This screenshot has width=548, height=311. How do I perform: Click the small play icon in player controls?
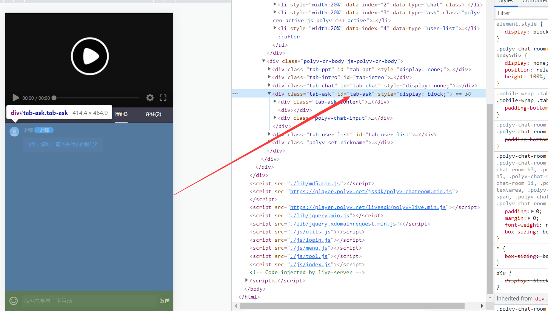click(16, 98)
